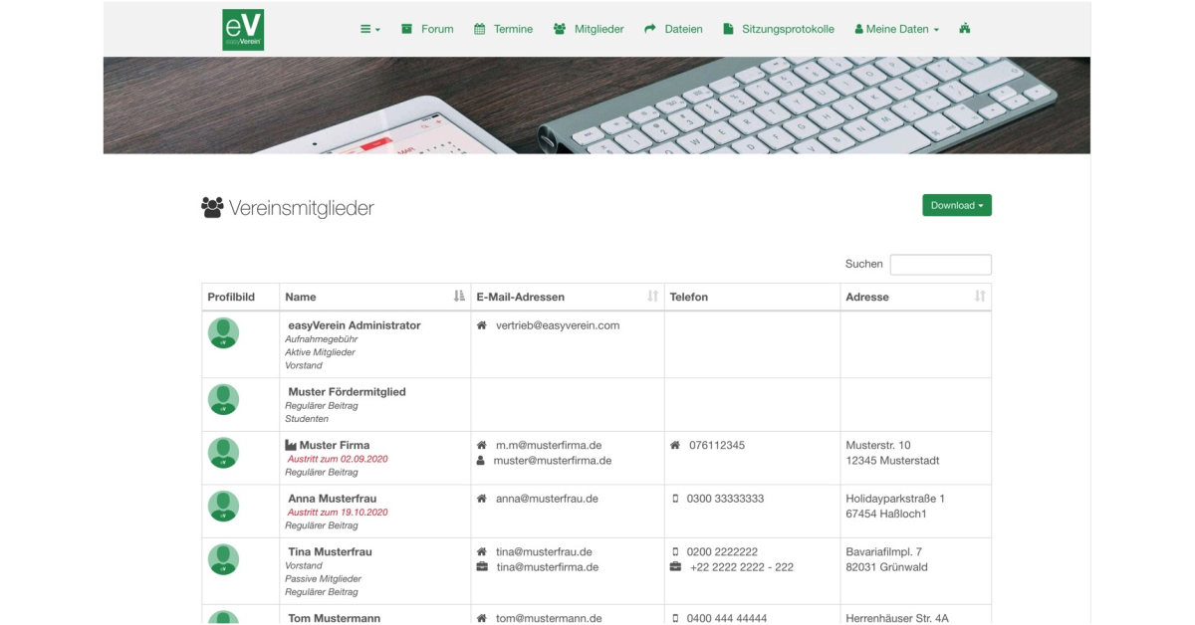
Task: Click Muster Firma's profile picture
Action: [223, 453]
